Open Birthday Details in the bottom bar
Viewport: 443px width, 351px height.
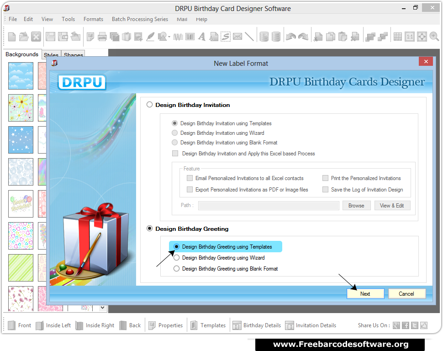[x=257, y=325]
